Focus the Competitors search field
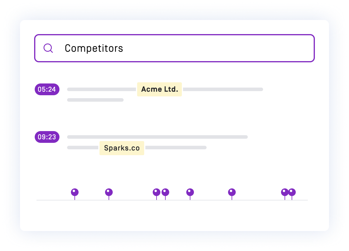The image size is (349, 251). [x=174, y=48]
